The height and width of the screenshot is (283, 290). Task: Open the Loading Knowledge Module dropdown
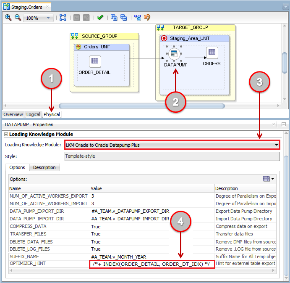tap(276, 145)
